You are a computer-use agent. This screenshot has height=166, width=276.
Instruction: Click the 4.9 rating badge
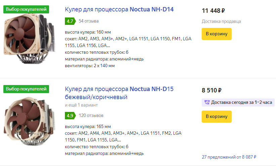click(70, 116)
